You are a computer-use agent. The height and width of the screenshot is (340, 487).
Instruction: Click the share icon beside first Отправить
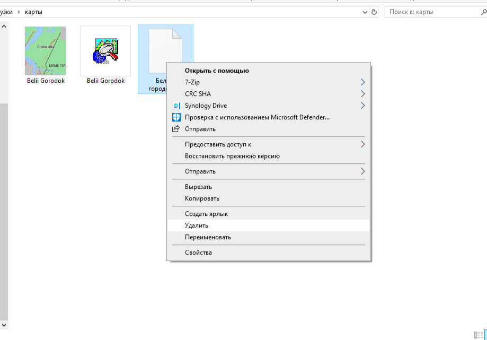point(176,129)
